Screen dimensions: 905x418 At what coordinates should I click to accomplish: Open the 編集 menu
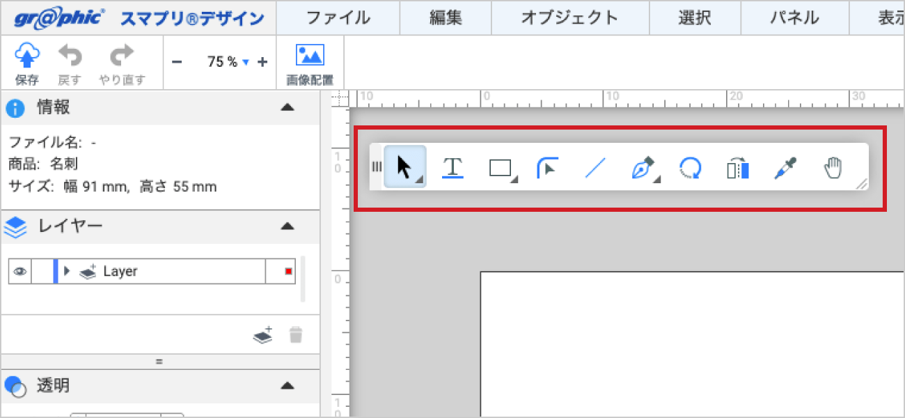pos(446,18)
